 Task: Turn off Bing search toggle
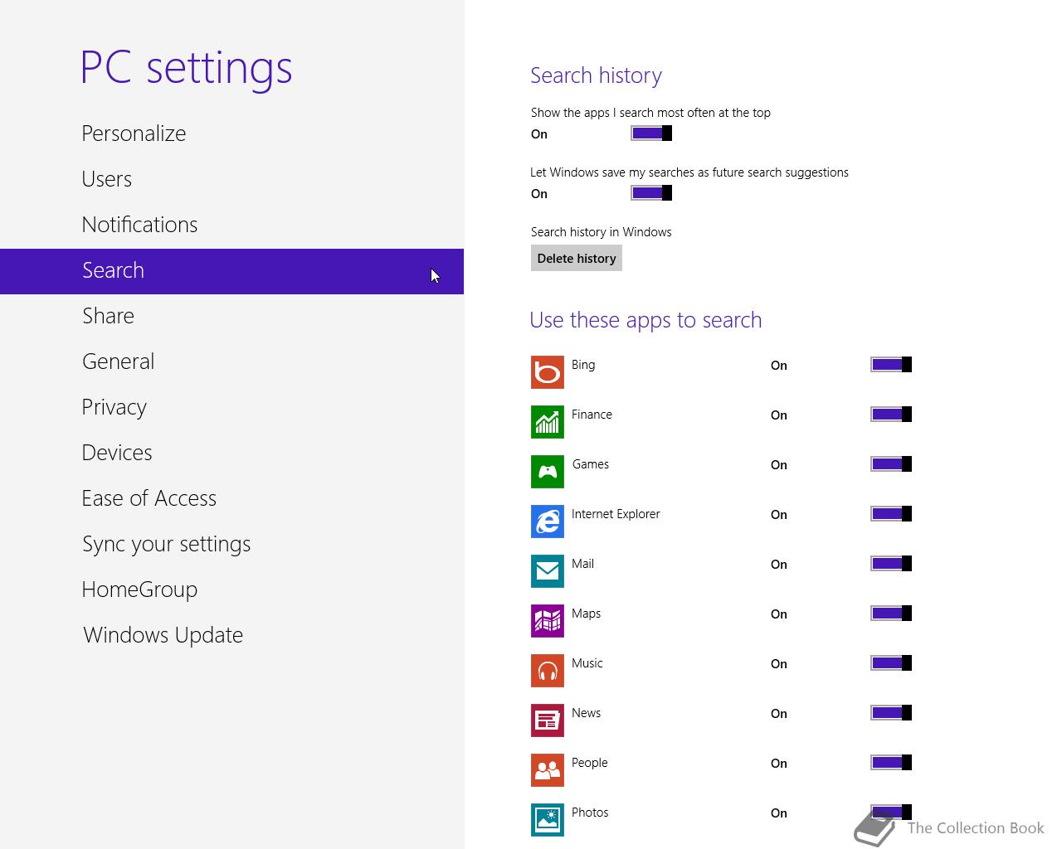(891, 365)
